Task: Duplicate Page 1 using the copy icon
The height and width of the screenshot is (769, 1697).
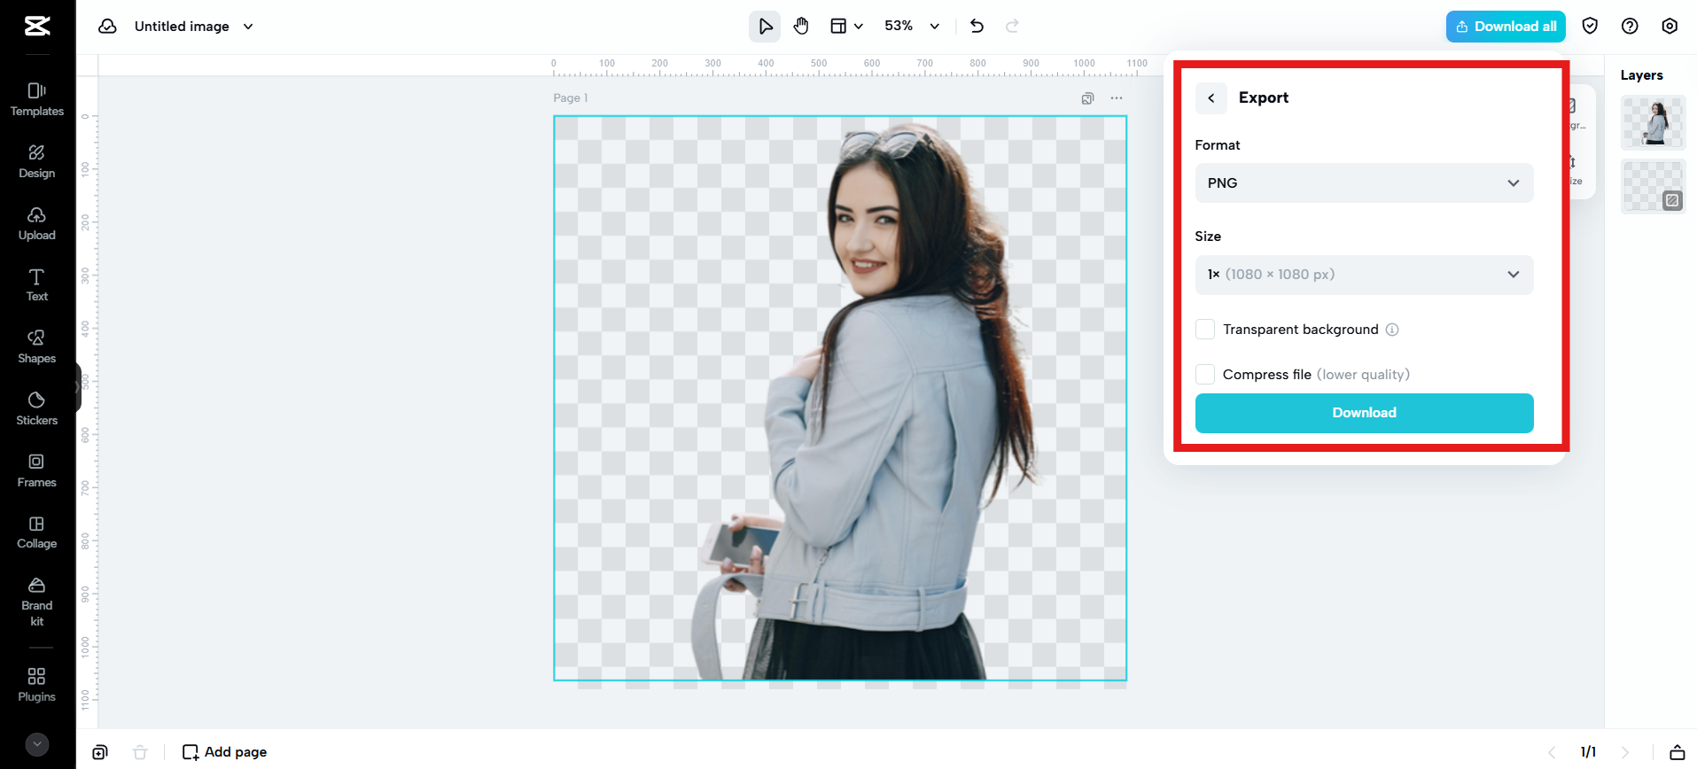Action: click(1087, 98)
